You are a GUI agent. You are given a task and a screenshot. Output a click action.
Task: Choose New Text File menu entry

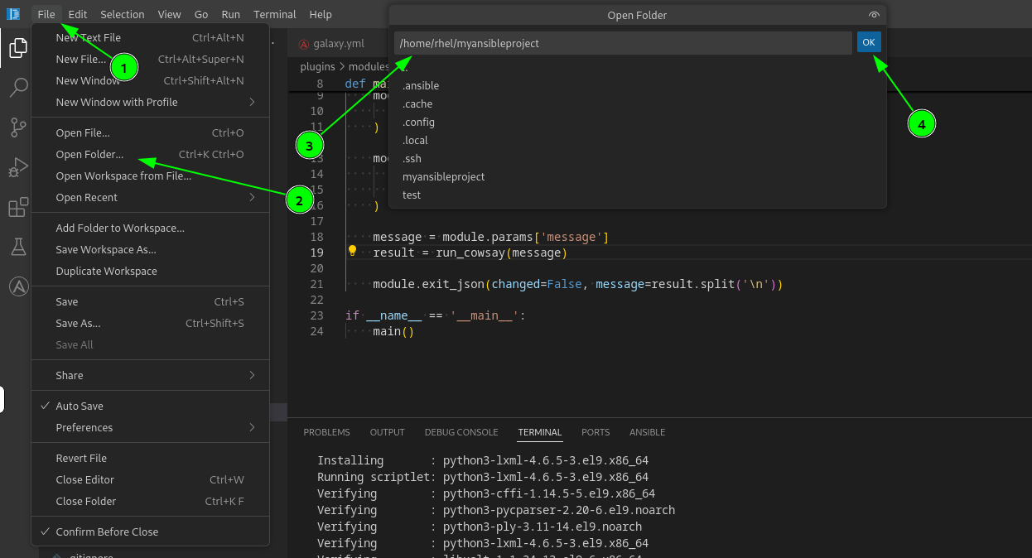pos(150,37)
